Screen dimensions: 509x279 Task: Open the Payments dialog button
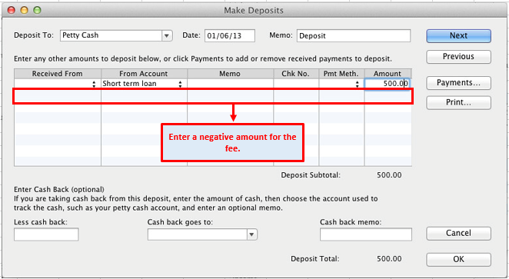click(x=458, y=83)
